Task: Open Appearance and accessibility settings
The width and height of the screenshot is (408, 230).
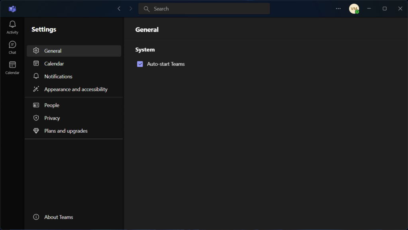Action: (x=74, y=89)
